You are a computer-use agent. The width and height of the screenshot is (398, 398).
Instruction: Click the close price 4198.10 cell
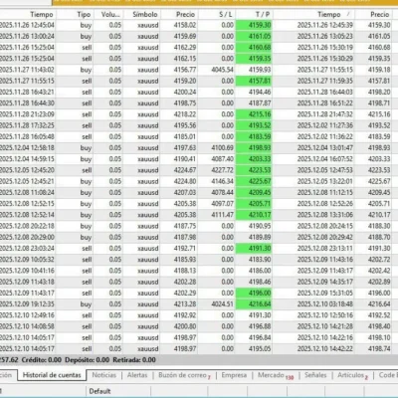[379, 337]
